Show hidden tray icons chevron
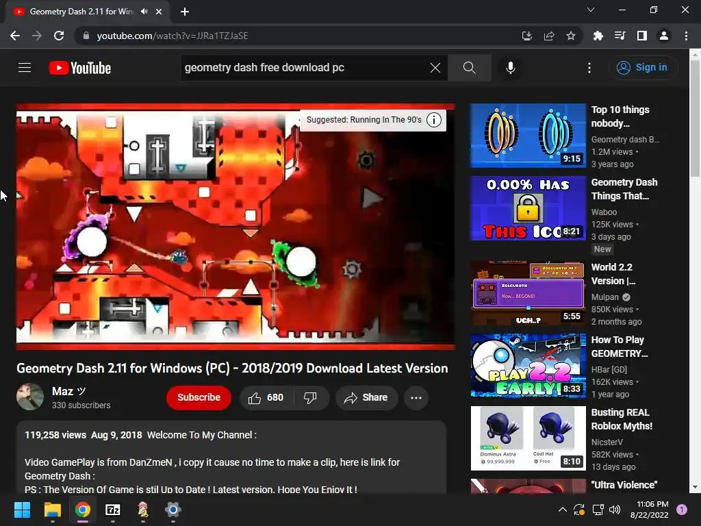The width and height of the screenshot is (701, 526). [x=563, y=510]
